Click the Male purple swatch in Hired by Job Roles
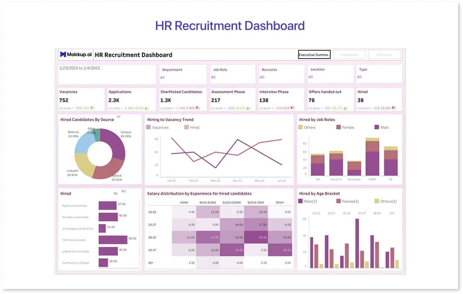 click(376, 127)
